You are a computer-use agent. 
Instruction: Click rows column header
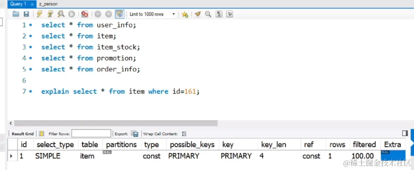click(x=337, y=144)
